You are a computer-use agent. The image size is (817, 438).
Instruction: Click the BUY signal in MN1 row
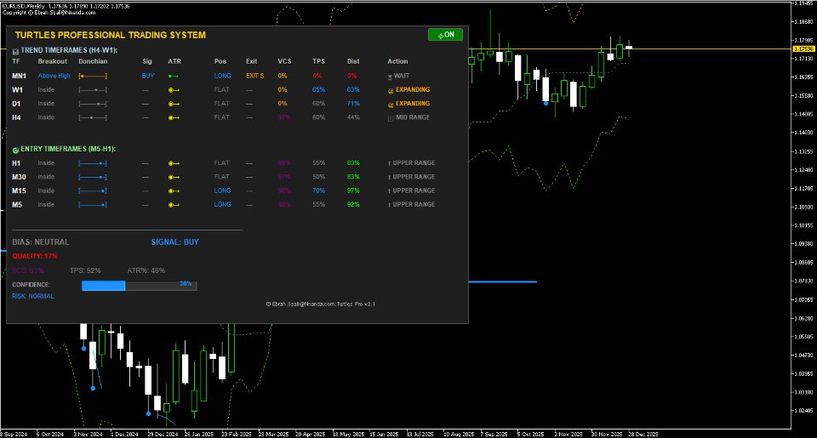(148, 76)
